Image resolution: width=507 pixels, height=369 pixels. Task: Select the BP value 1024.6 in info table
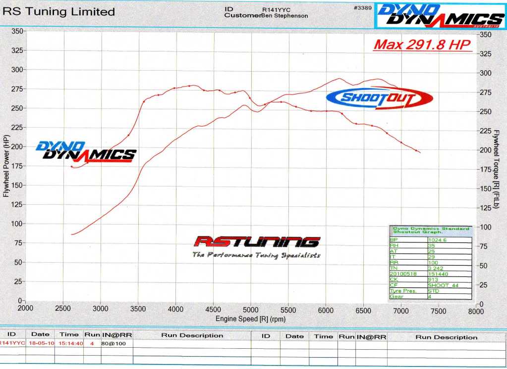436,240
